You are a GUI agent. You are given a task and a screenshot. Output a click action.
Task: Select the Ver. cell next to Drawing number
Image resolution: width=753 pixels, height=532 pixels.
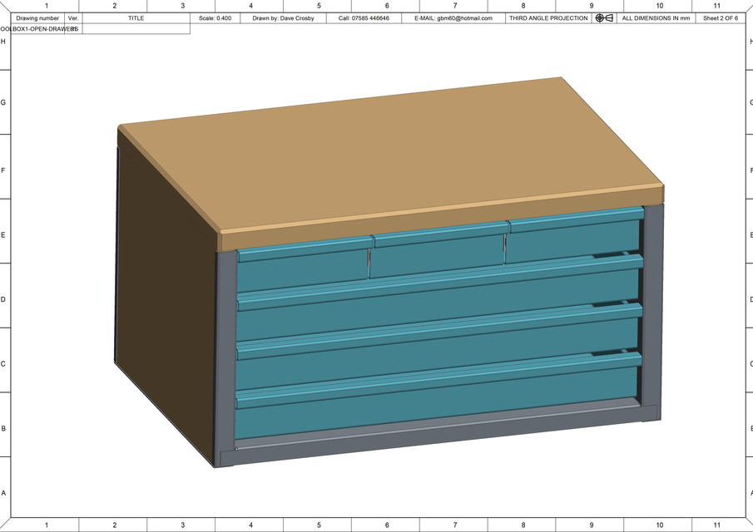[72, 17]
